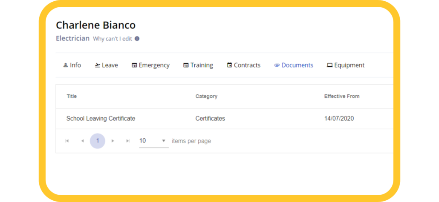Click the laptop icon on Equipment tab

tap(329, 65)
